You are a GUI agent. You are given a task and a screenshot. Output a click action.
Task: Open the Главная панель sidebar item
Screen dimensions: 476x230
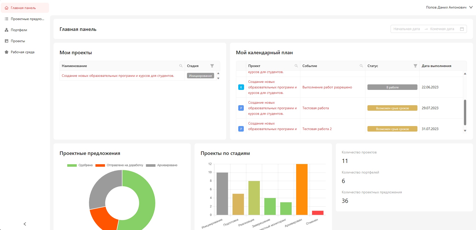click(25, 8)
